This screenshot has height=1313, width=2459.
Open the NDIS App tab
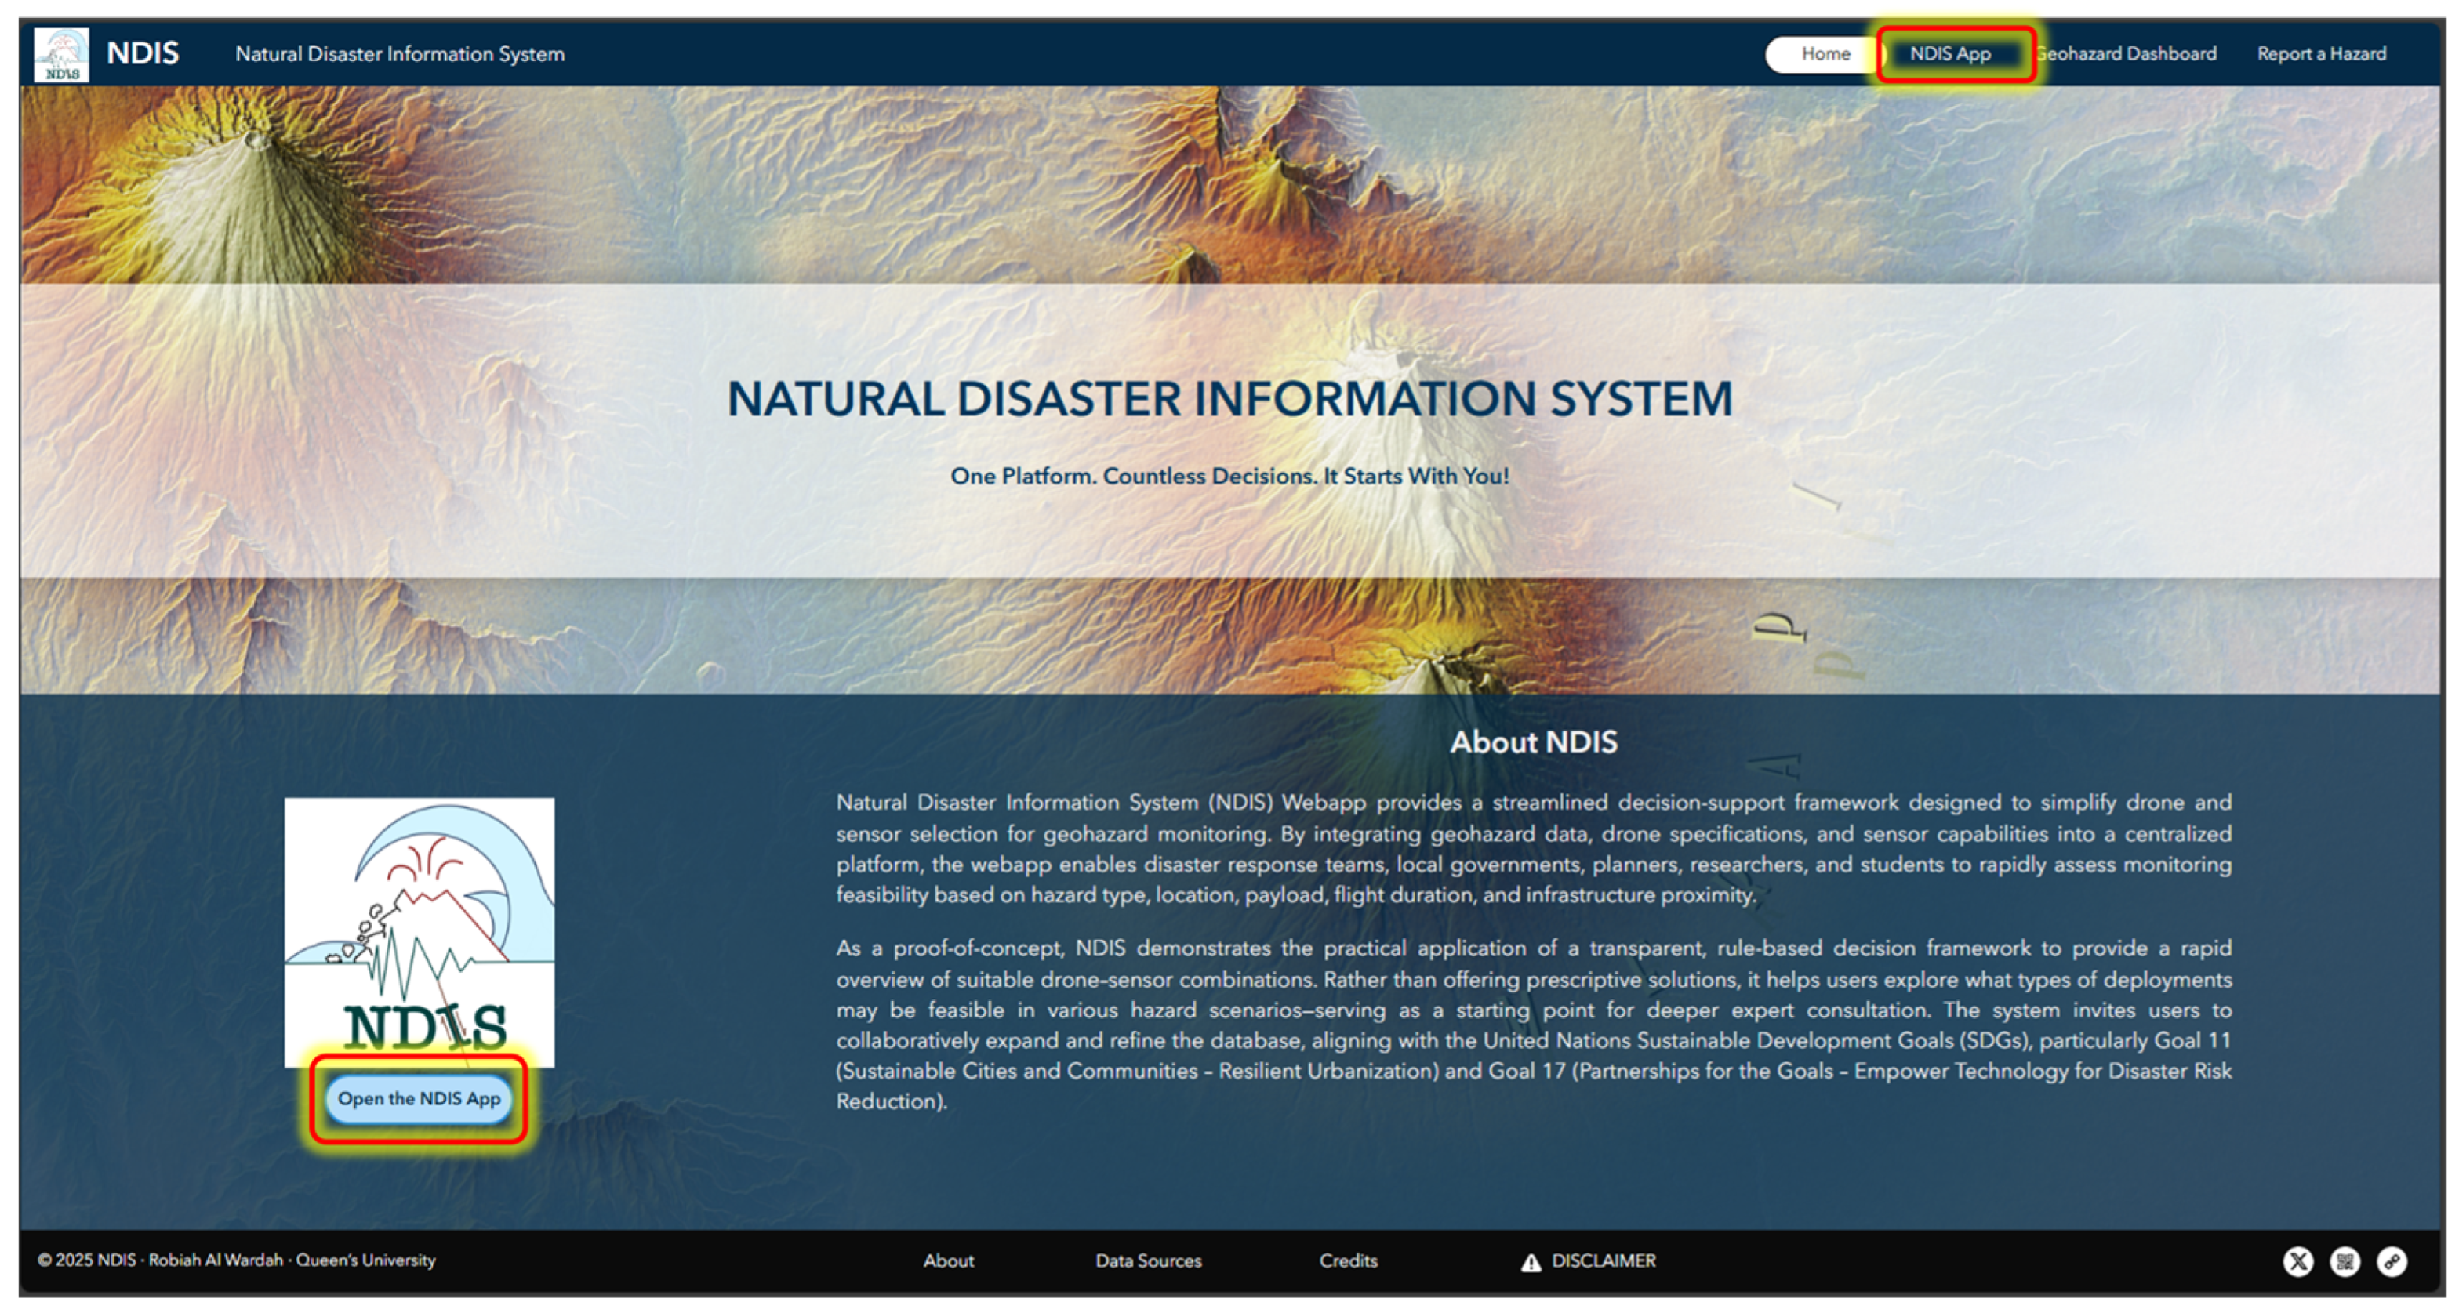coord(1950,53)
